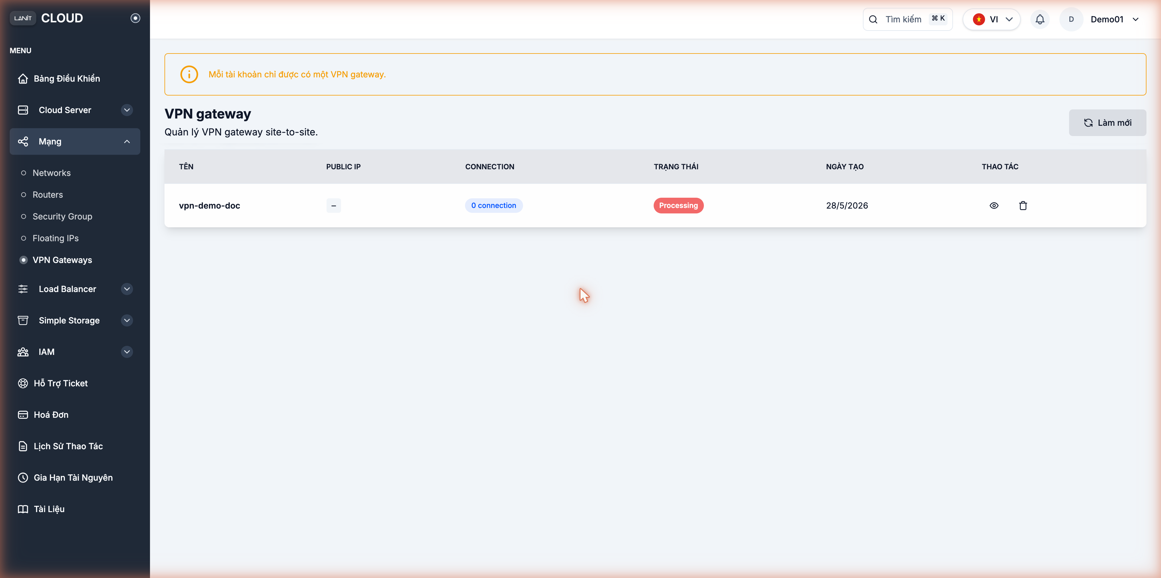Click the Hoá Đơn card icon

[x=23, y=415]
